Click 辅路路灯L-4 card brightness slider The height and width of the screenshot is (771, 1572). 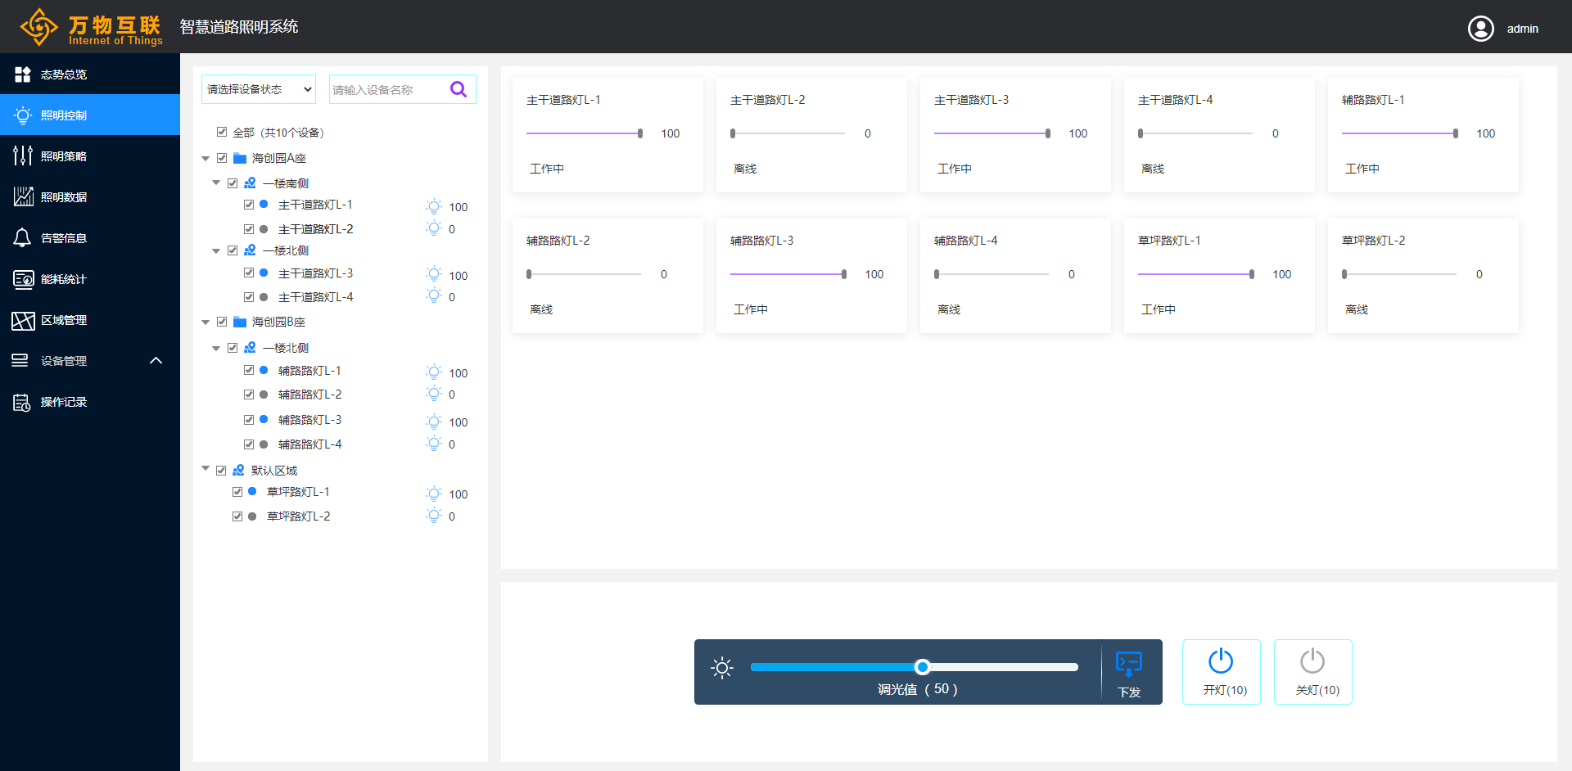(x=992, y=274)
